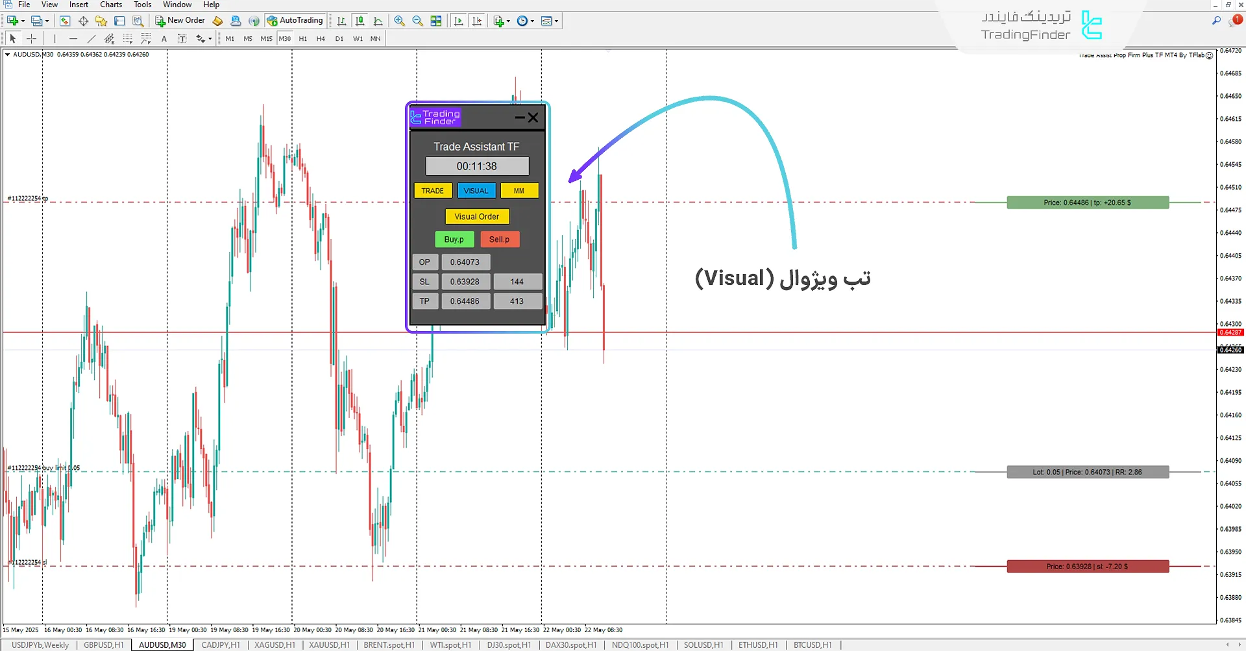Select the horizontal line drawing tool
The width and height of the screenshot is (1246, 651).
73,39
